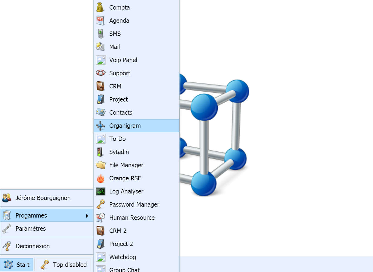Select the Log Analyser graph icon
Image resolution: width=373 pixels, height=272 pixels.
(x=100, y=191)
